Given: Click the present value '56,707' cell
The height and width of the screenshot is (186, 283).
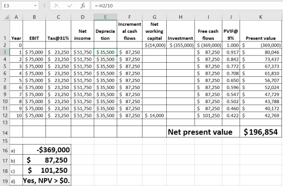Looking at the screenshot, I should click(261, 80).
